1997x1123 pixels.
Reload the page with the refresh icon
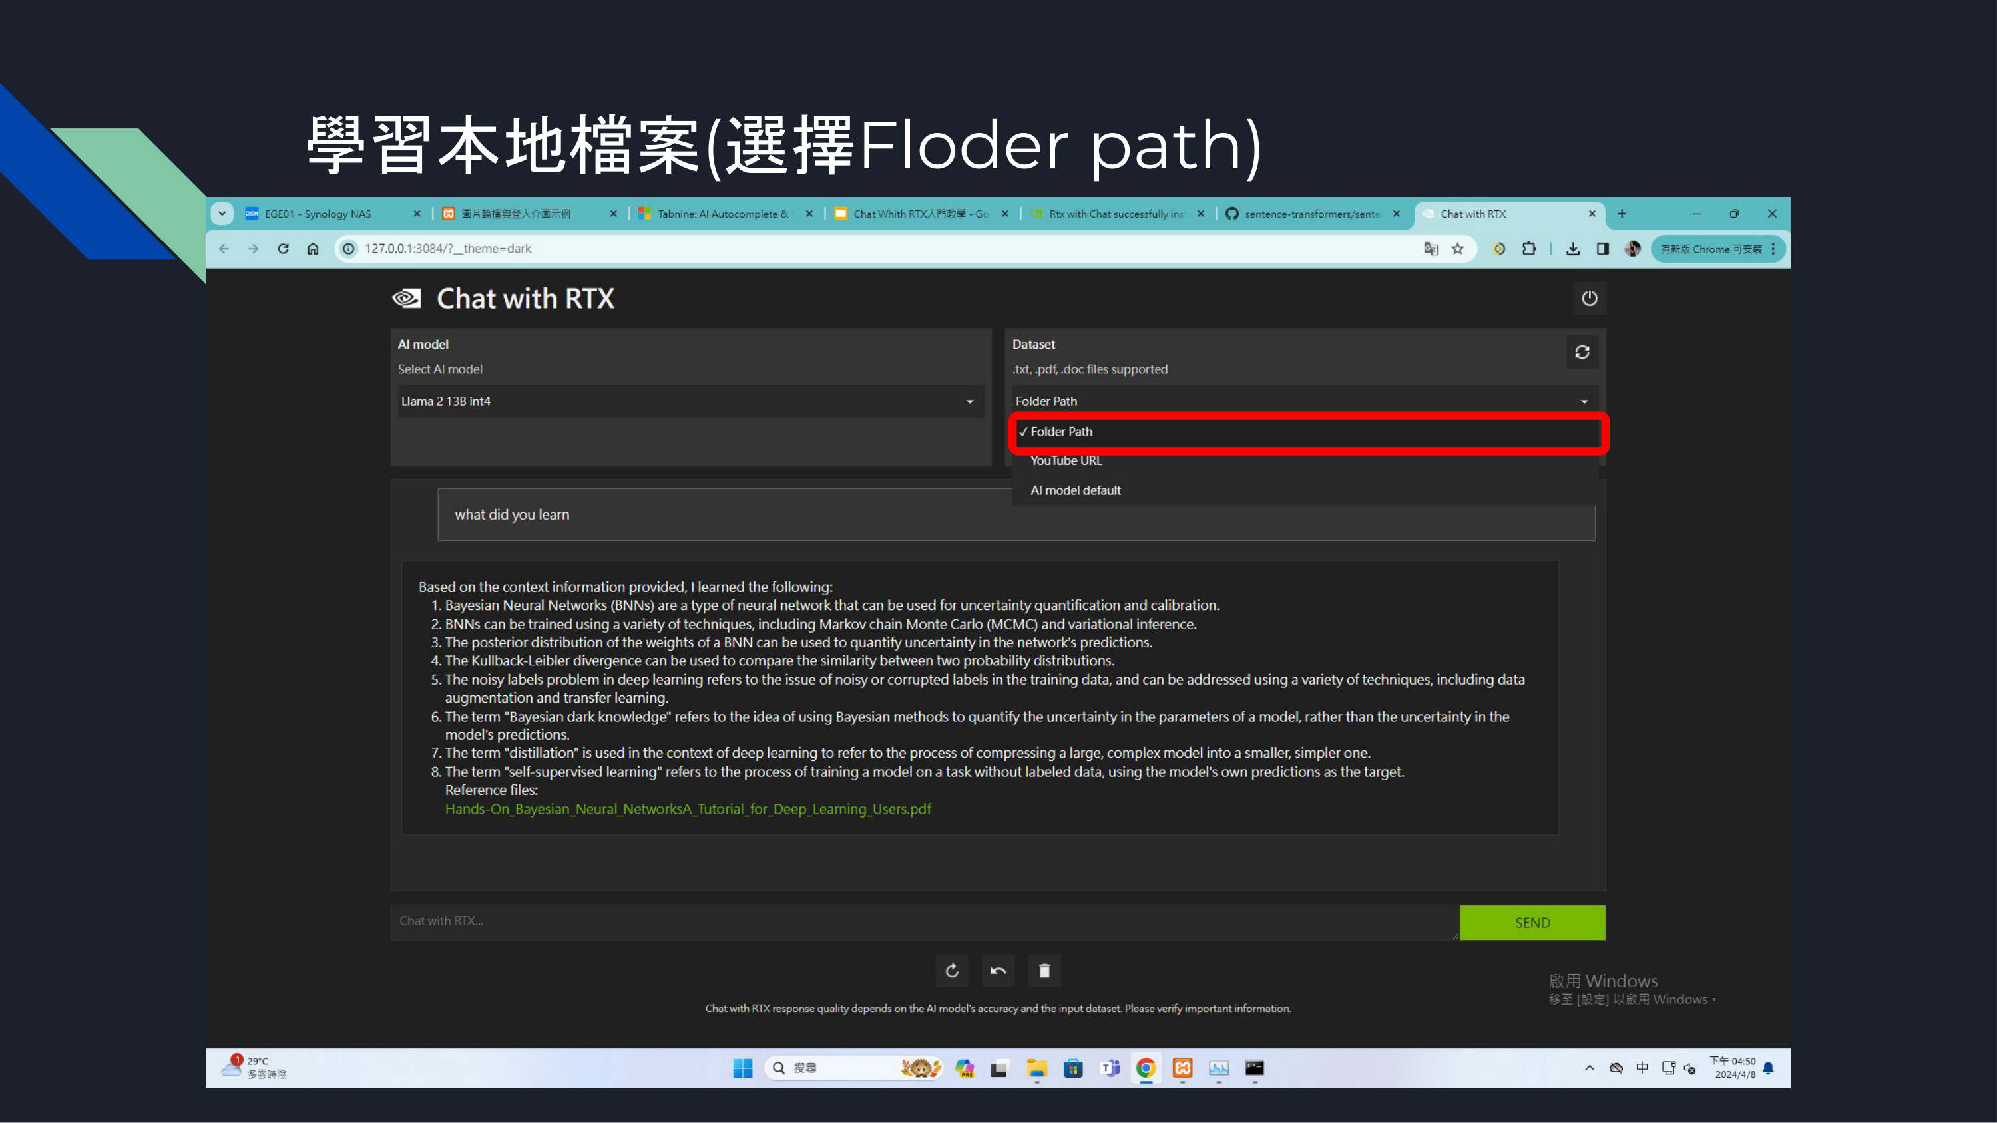(x=283, y=249)
